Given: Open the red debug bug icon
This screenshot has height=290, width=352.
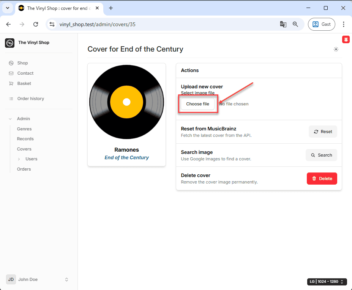Looking at the screenshot, I should (346, 39).
